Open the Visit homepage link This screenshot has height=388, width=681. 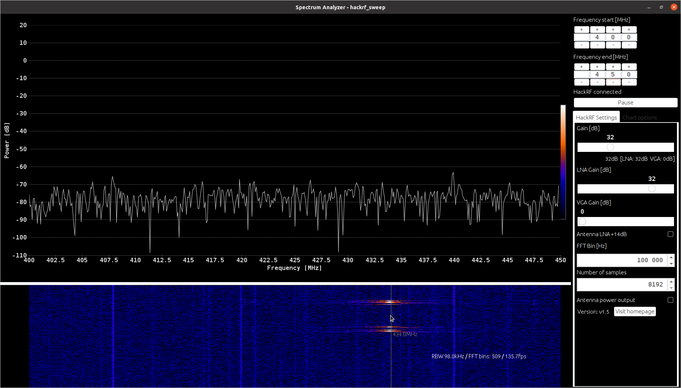pyautogui.click(x=635, y=312)
